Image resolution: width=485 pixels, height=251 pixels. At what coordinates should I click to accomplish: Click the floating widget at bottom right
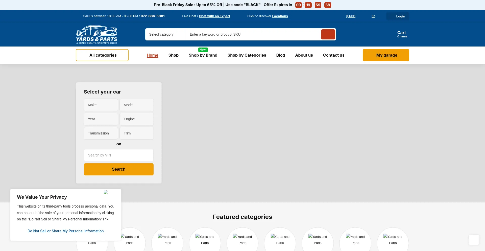pyautogui.click(x=474, y=240)
